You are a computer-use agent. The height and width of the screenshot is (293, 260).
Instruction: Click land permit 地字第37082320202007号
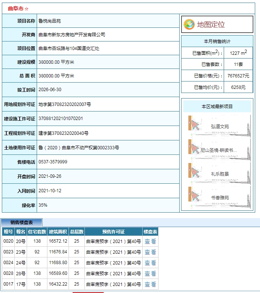coord(64,104)
